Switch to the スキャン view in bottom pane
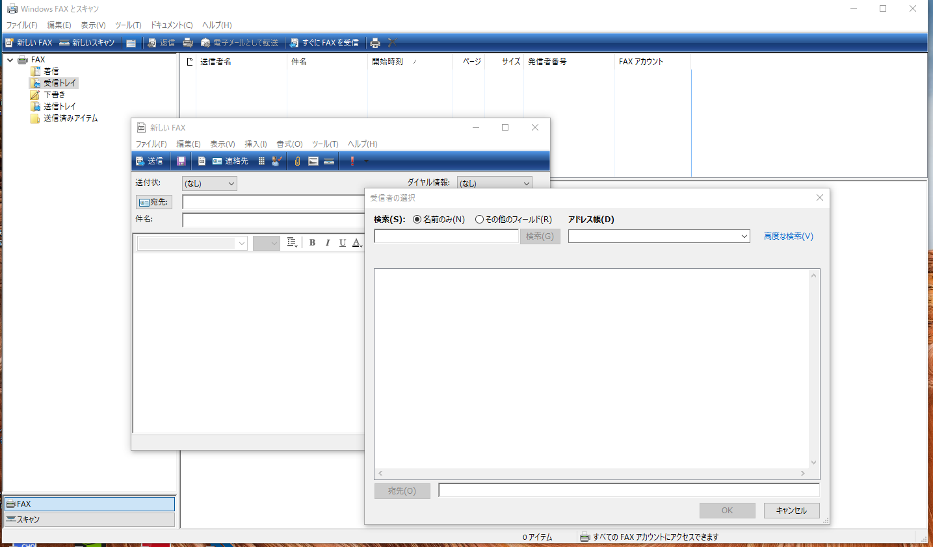This screenshot has height=547, width=933. 90,520
